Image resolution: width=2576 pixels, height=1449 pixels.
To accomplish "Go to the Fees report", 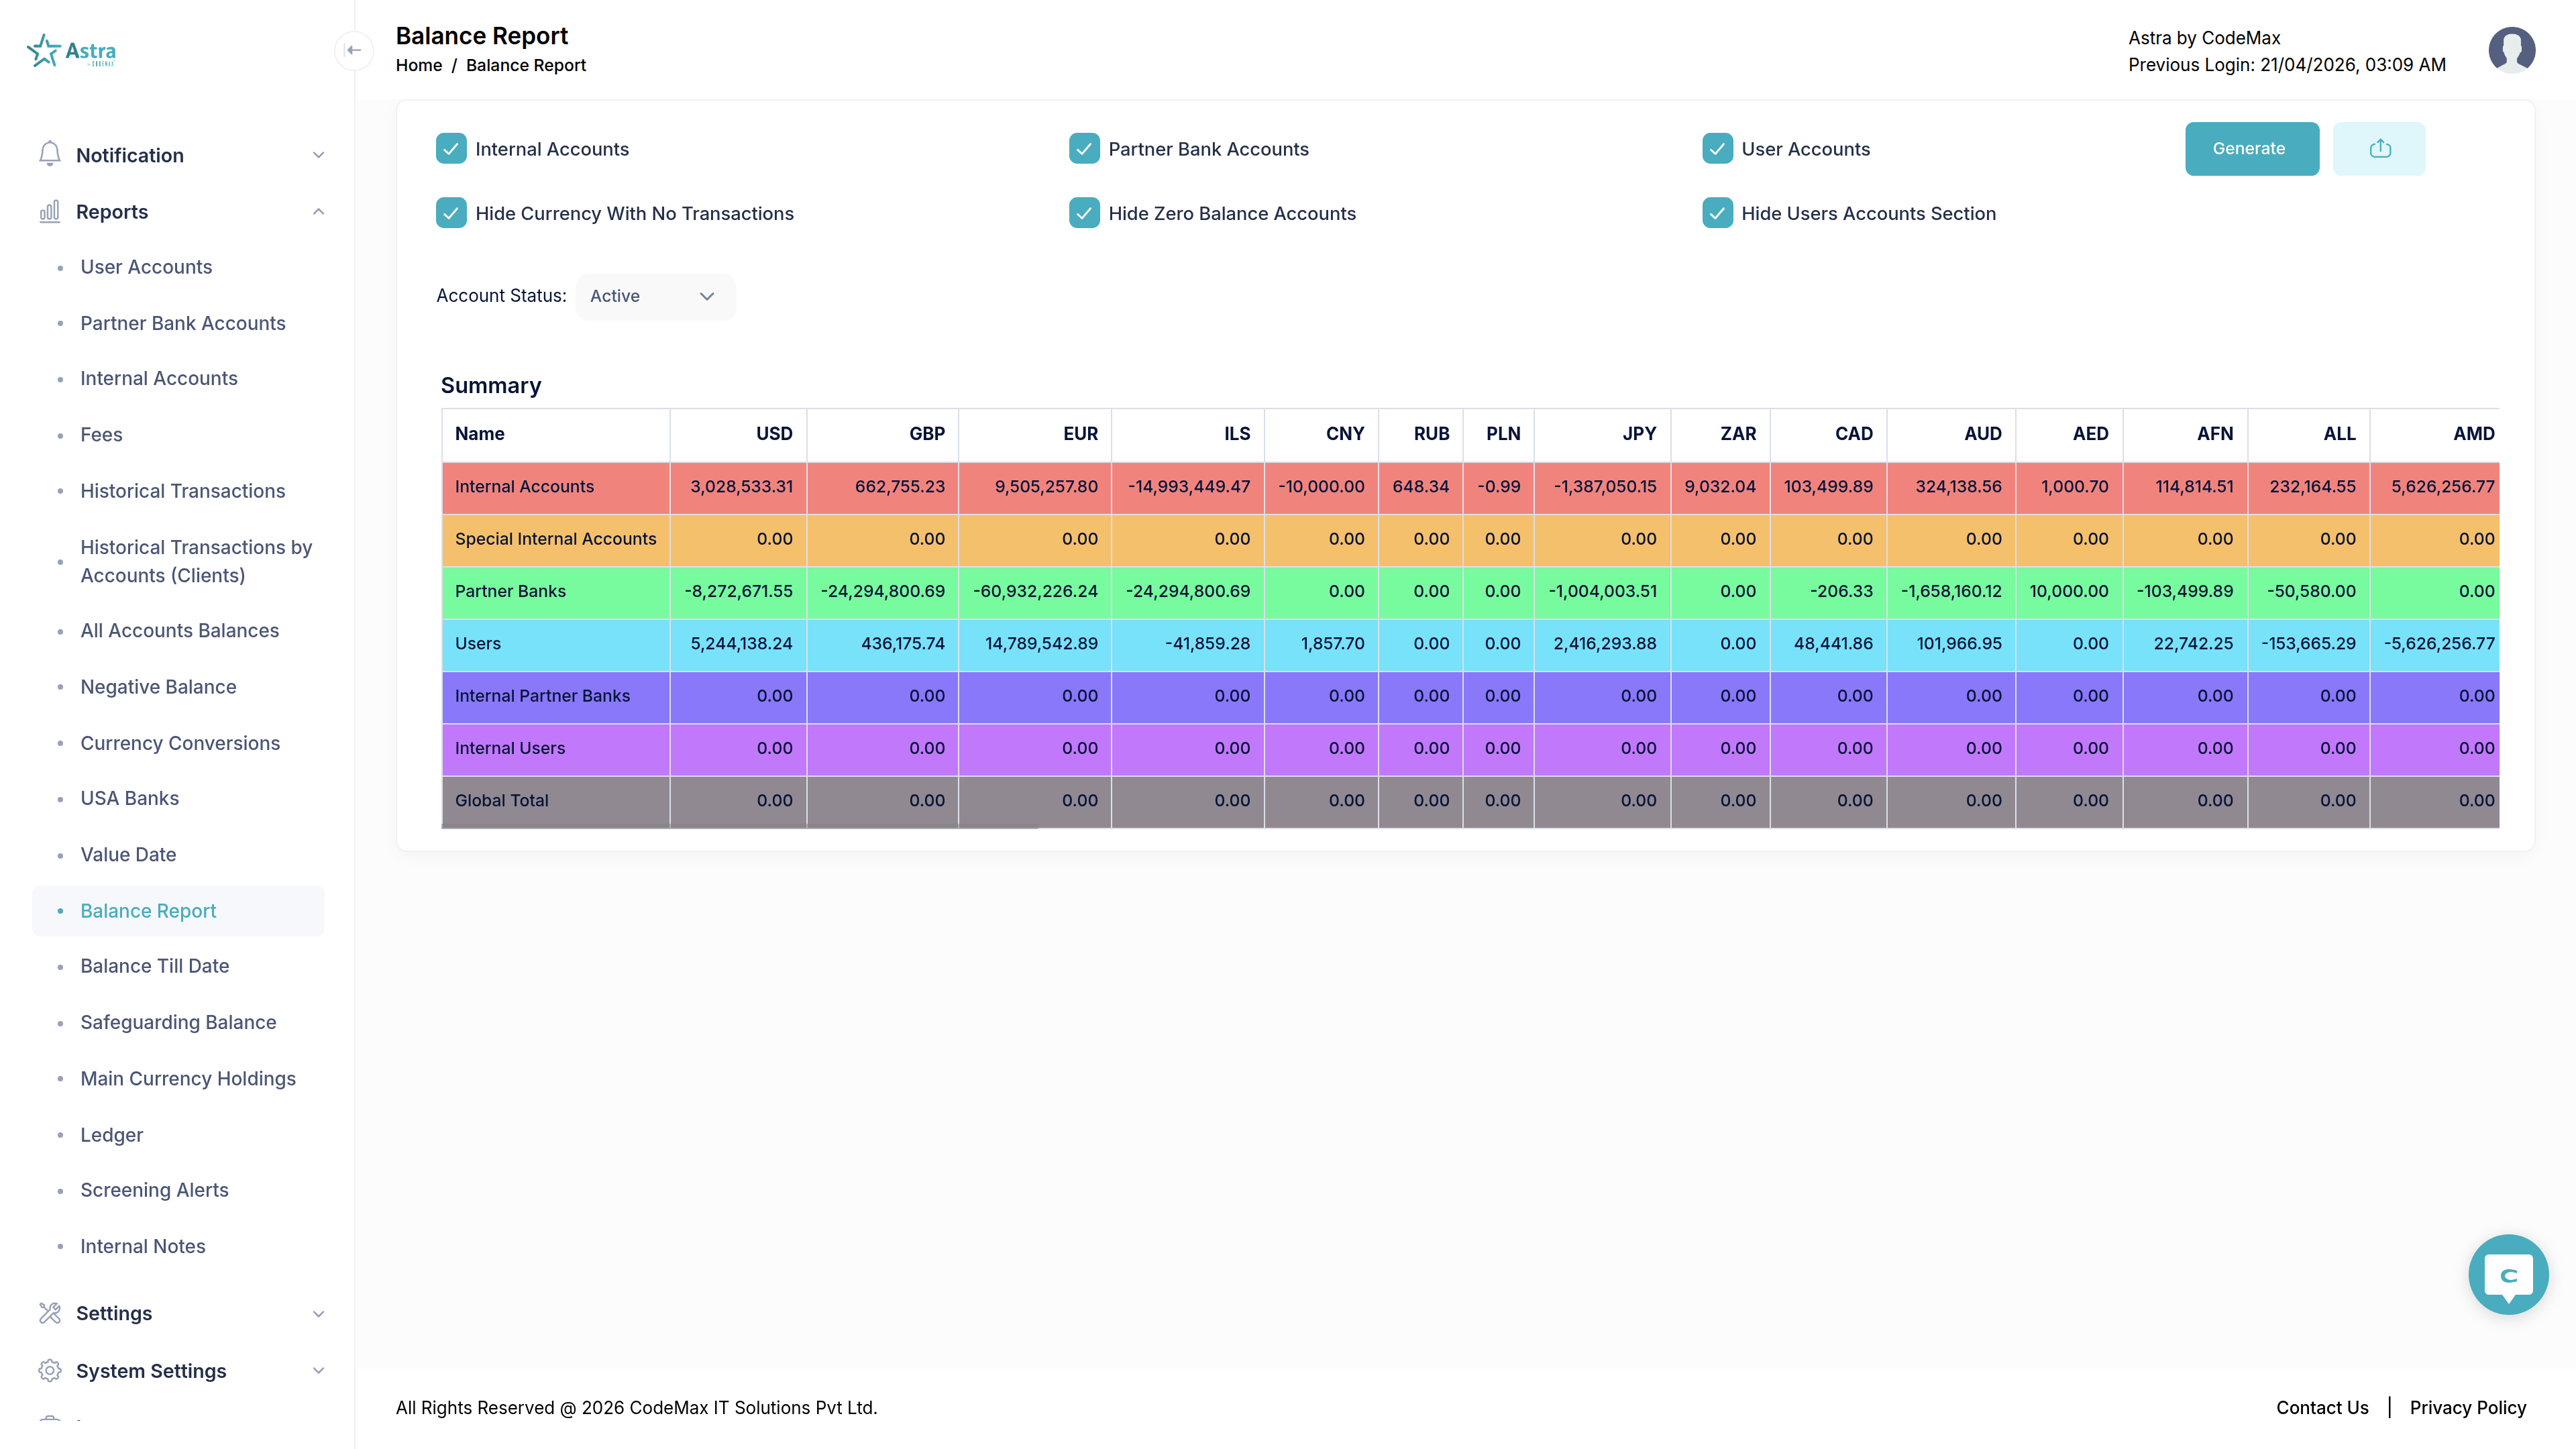I will (101, 435).
